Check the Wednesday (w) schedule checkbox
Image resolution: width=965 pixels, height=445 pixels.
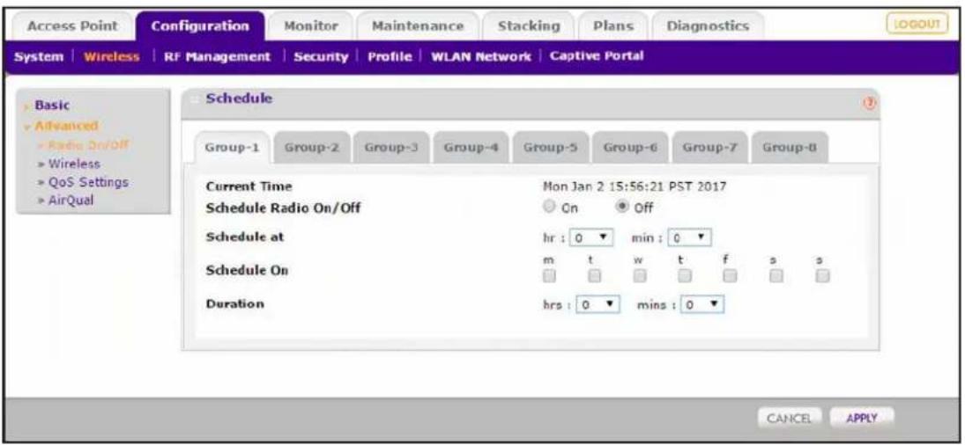640,276
